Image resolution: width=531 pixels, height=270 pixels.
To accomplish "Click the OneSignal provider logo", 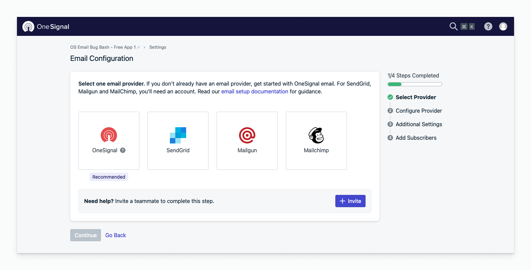I will (109, 135).
